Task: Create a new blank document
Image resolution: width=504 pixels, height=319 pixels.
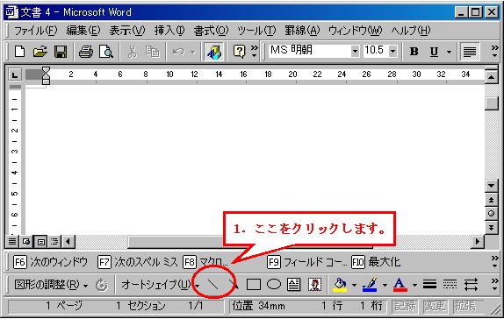Action: pyautogui.click(x=19, y=52)
